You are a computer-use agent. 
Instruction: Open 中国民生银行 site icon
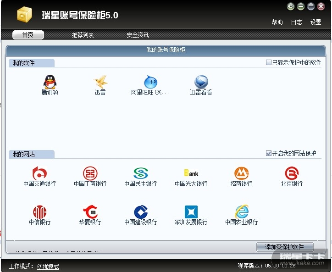click(x=141, y=173)
